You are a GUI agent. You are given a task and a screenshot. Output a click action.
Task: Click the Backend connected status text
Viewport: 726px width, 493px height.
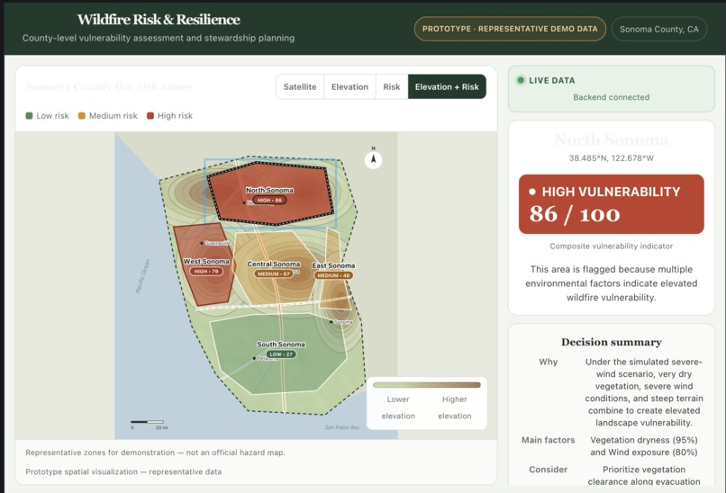tap(612, 97)
